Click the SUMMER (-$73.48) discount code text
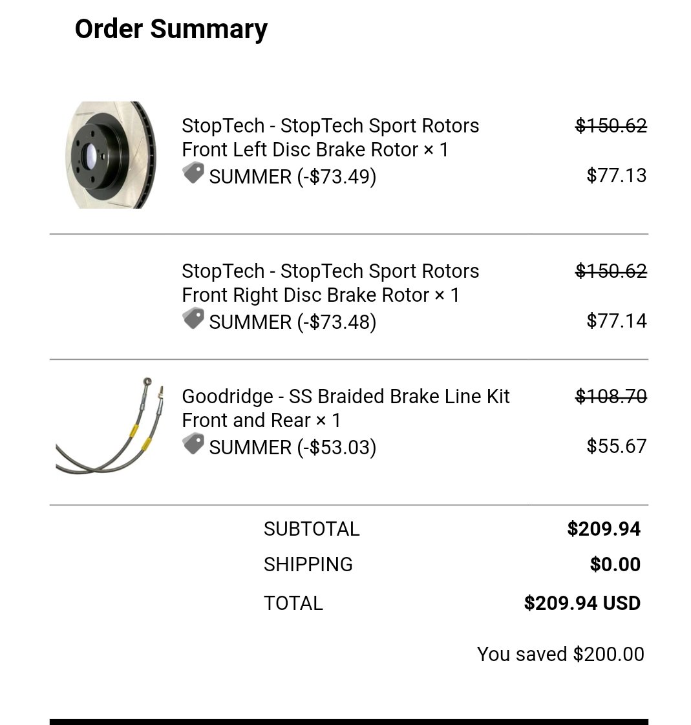The width and height of the screenshot is (691, 725). [292, 322]
